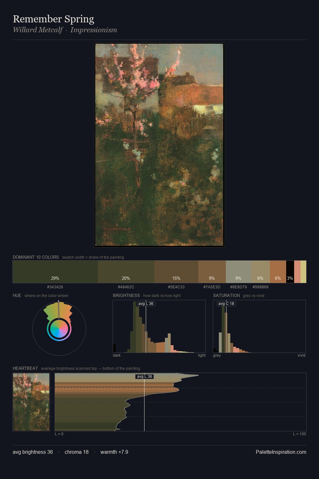Click 'where on the color wheel' caption
The width and height of the screenshot is (319, 479).
coord(46,296)
